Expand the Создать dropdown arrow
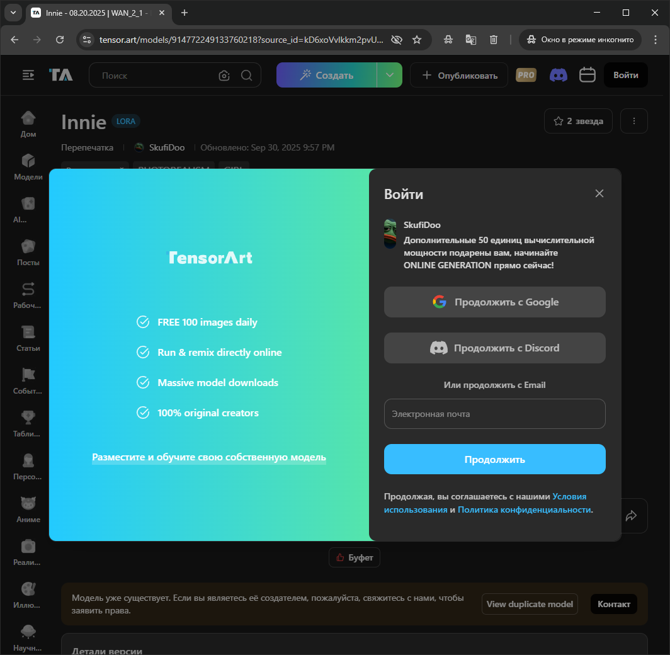The image size is (670, 655). (x=390, y=75)
